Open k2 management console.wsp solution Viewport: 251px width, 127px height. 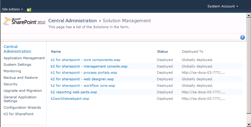click(x=89, y=66)
